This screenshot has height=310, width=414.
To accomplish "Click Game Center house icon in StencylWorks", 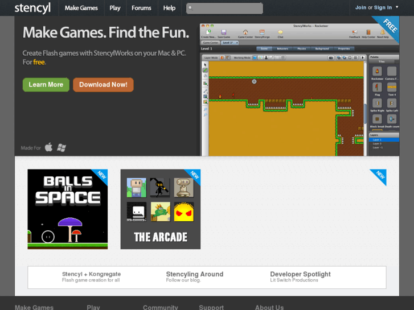I will (245, 34).
